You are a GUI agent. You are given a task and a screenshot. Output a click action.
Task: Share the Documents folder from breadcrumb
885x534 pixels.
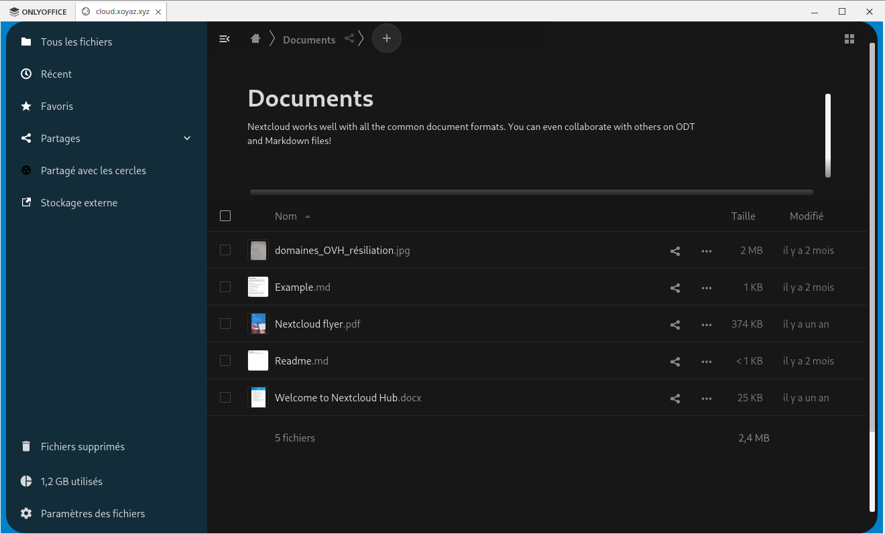point(349,39)
